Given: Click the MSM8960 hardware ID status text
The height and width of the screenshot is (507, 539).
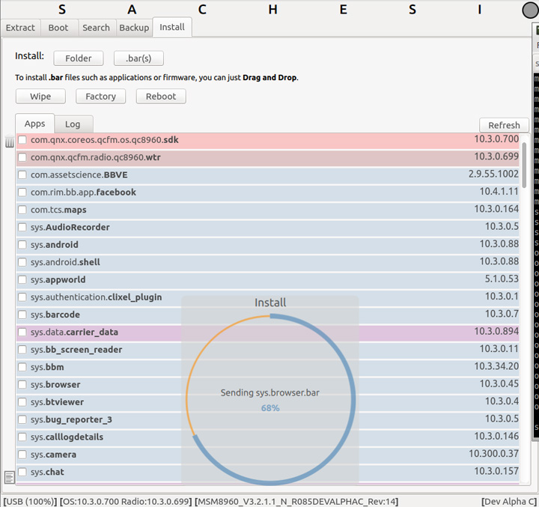Looking at the screenshot, I should click(x=296, y=502).
